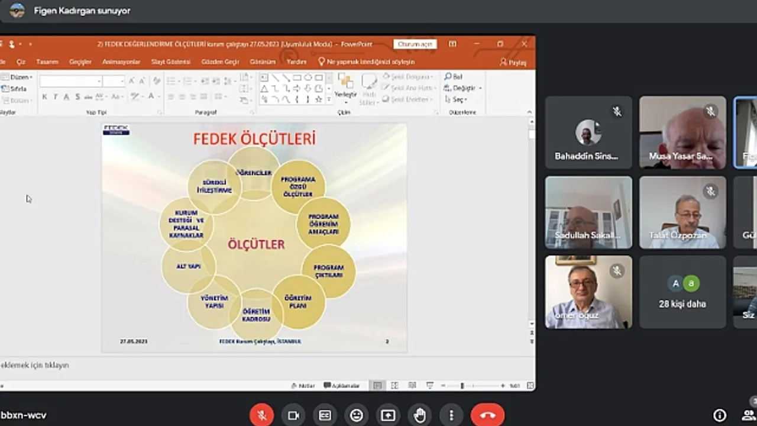Click the Oturum açın sign-in button

(415, 44)
